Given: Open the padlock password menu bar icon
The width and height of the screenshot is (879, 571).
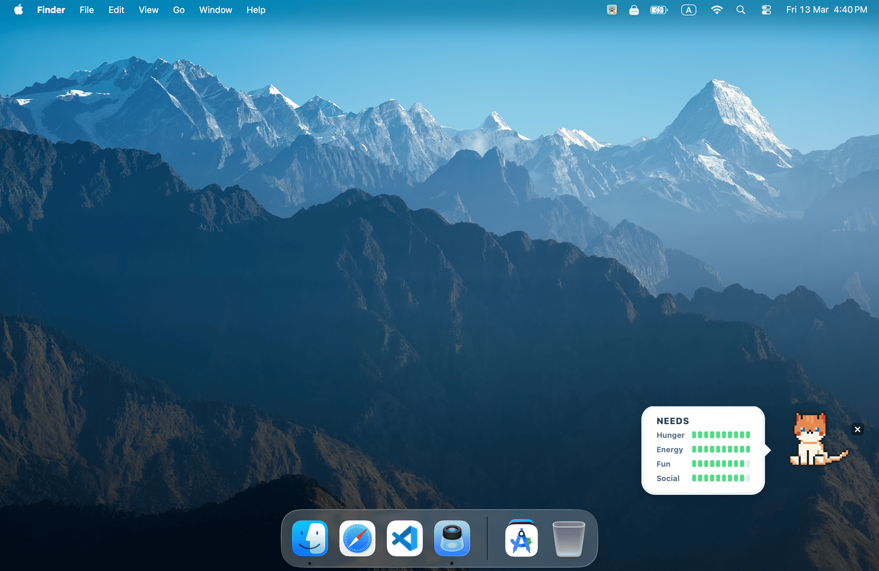Looking at the screenshot, I should 634,10.
